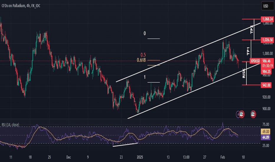
Task: Click the "9" date on time axis
Action: (88, 157)
